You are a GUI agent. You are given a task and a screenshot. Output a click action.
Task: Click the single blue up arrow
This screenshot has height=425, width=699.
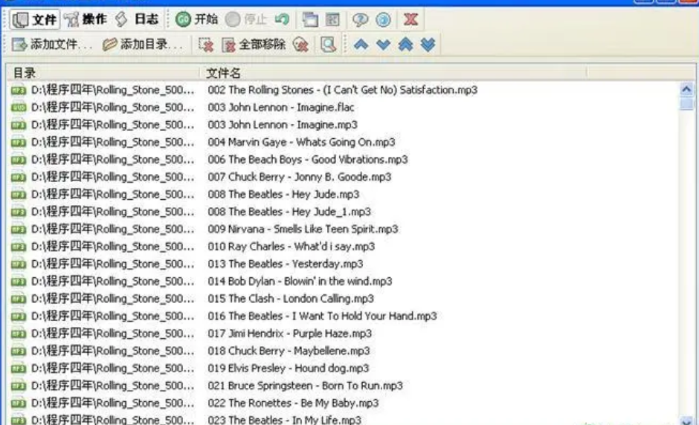click(361, 45)
